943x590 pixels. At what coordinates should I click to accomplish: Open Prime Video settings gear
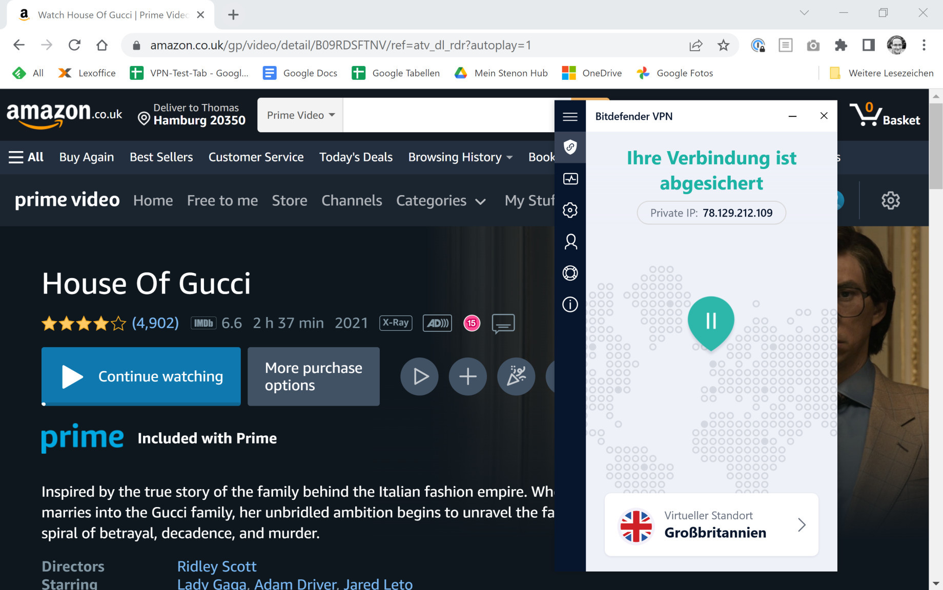click(x=890, y=200)
